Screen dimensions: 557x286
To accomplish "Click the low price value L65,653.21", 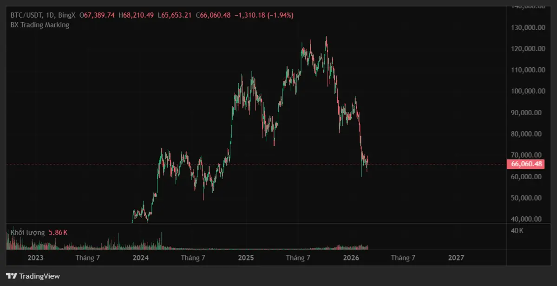I will click(x=175, y=15).
